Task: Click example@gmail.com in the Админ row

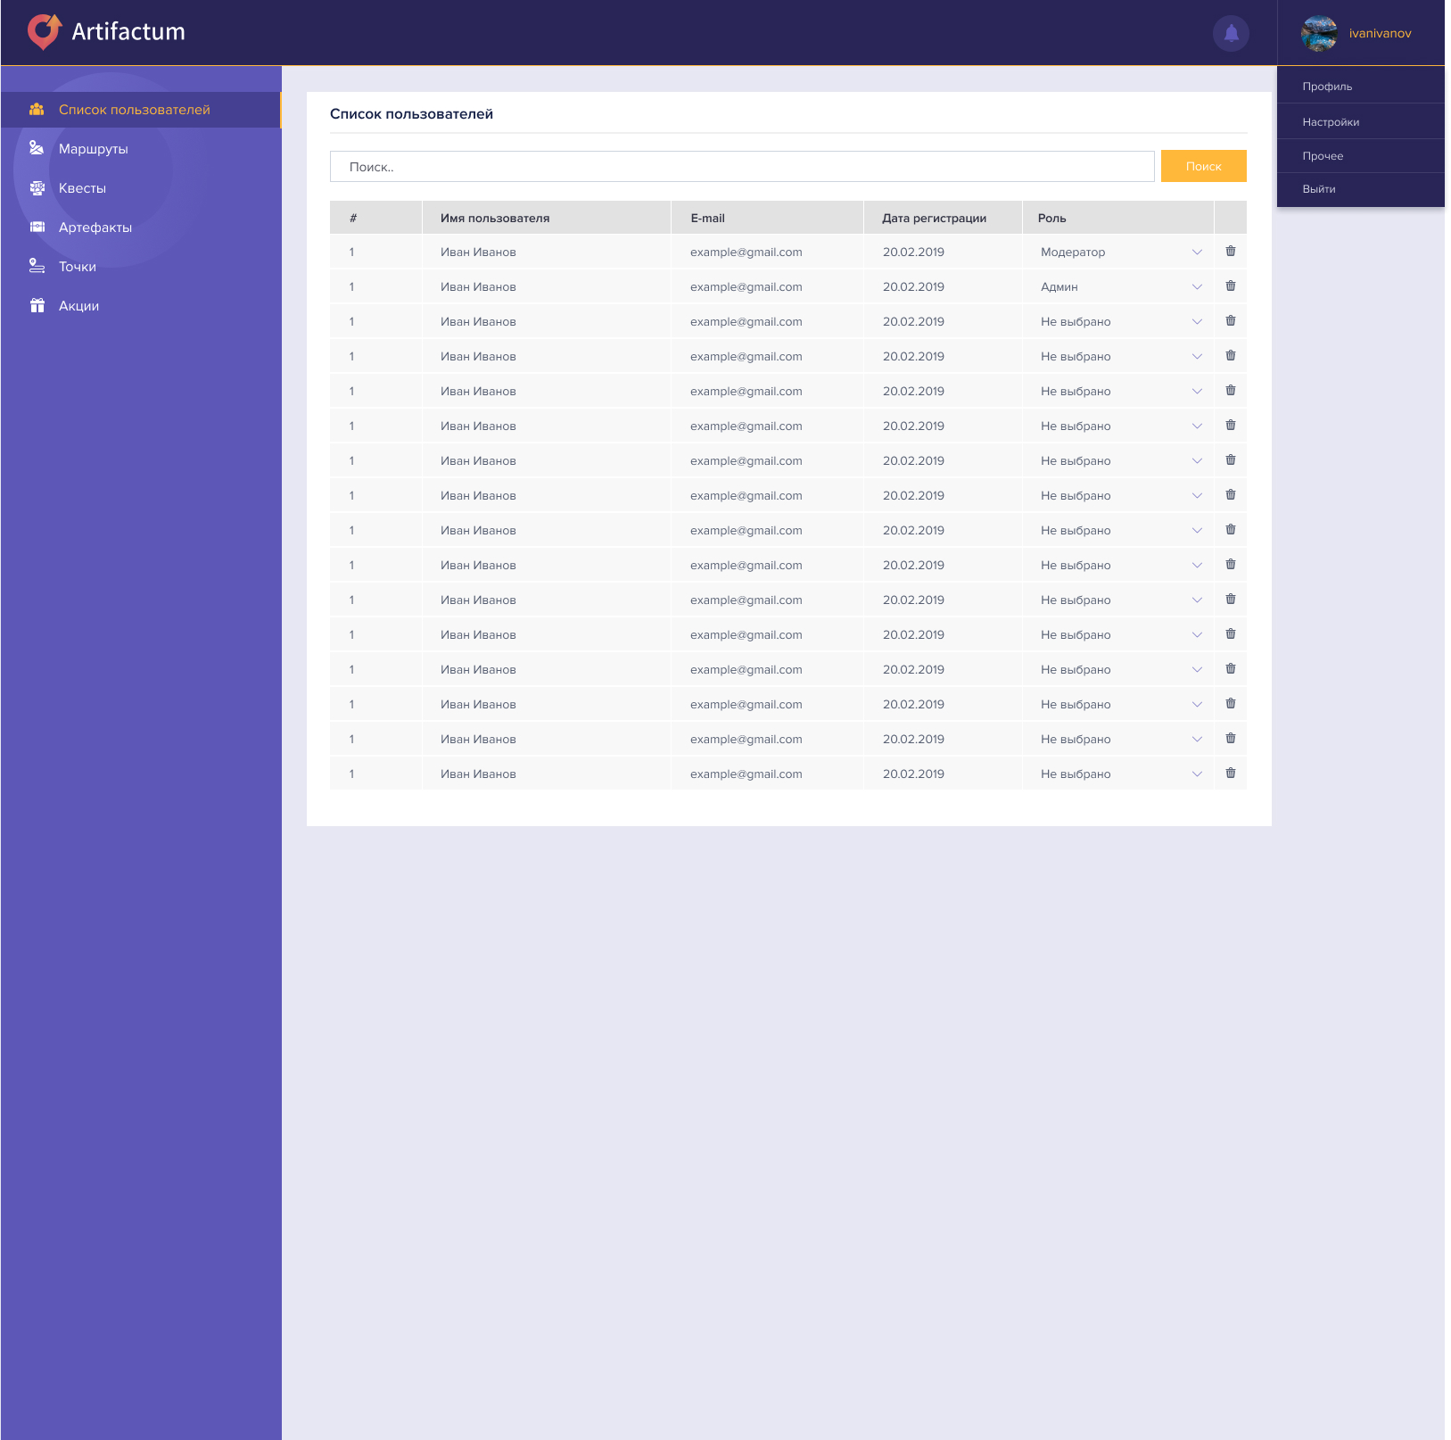Action: coord(746,287)
